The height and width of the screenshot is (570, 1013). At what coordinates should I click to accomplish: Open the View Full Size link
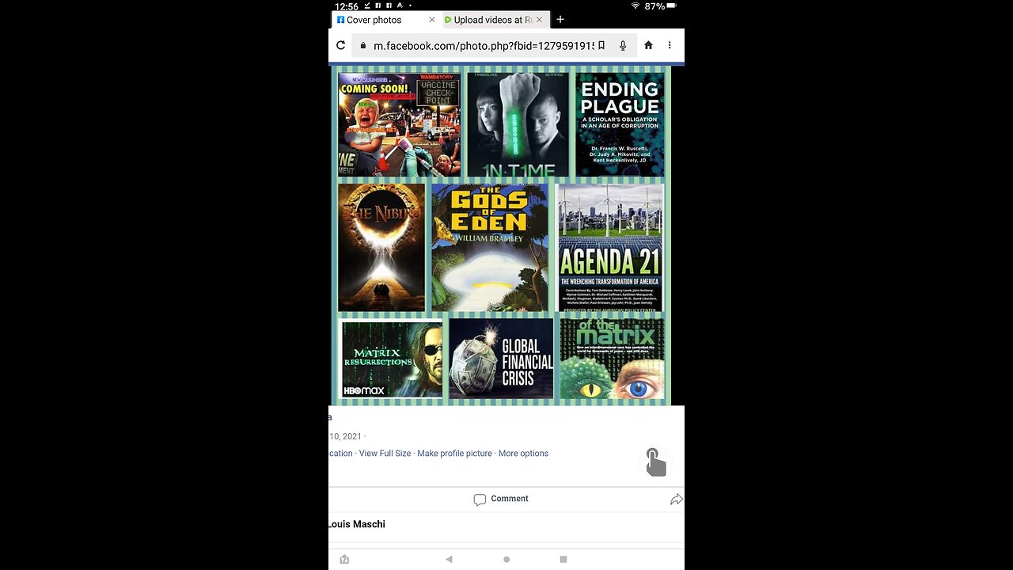click(385, 454)
